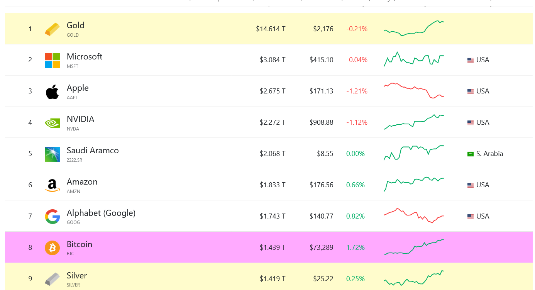
Task: Click the NVIDIA name link
Action: pos(80,119)
